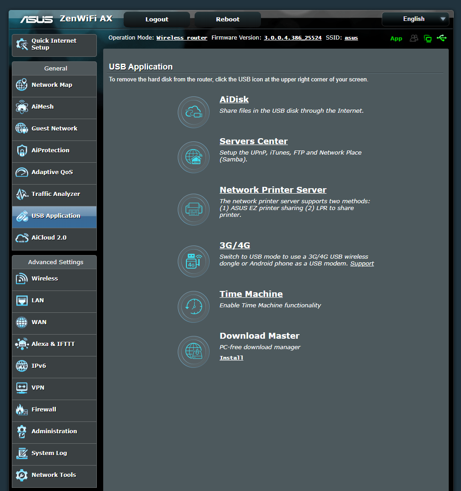This screenshot has width=461, height=491.
Task: Click the Download Master globe icon
Action: pyautogui.click(x=194, y=352)
